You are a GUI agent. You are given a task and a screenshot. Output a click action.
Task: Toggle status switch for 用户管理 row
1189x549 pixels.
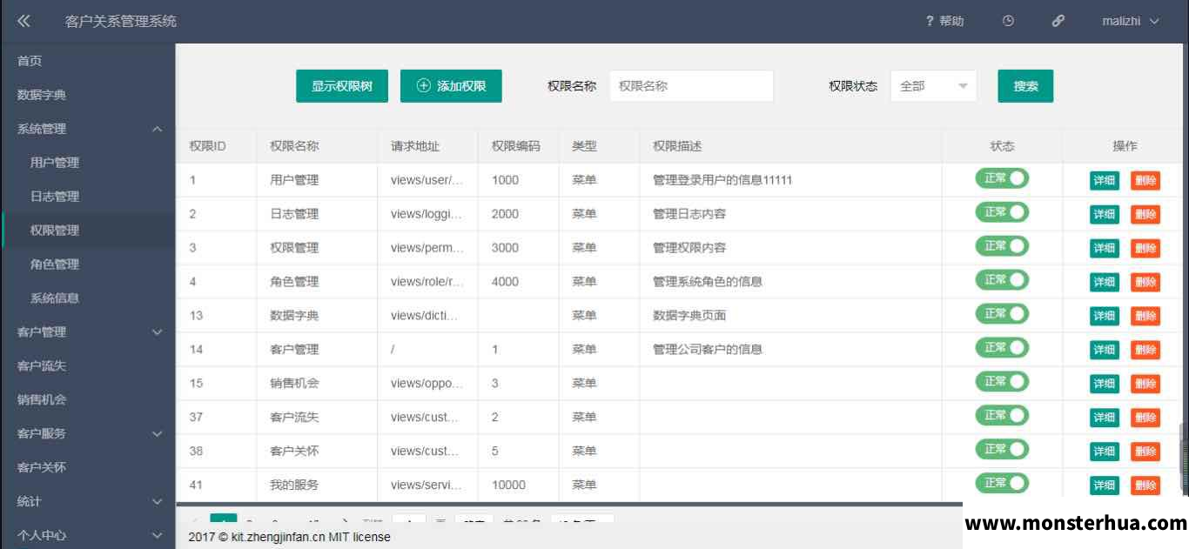pyautogui.click(x=1002, y=178)
